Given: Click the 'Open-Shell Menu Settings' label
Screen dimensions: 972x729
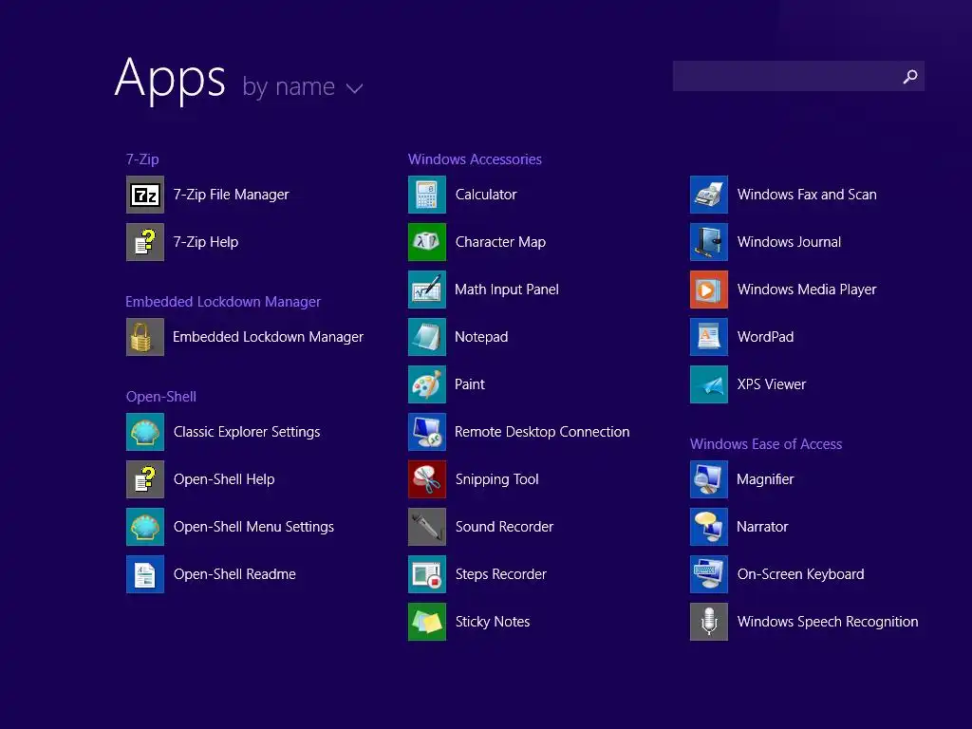Looking at the screenshot, I should click(x=253, y=527).
